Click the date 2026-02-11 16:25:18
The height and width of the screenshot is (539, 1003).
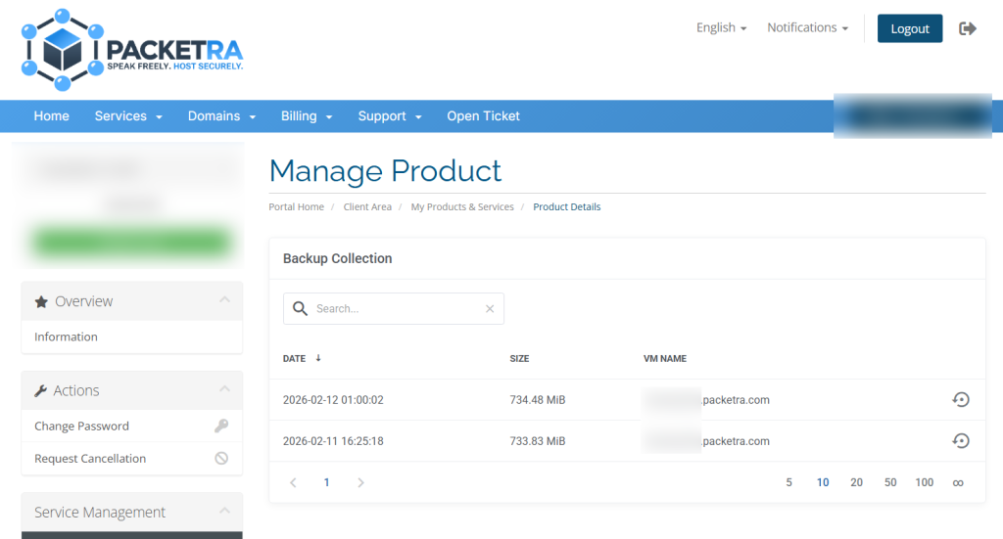(x=333, y=441)
